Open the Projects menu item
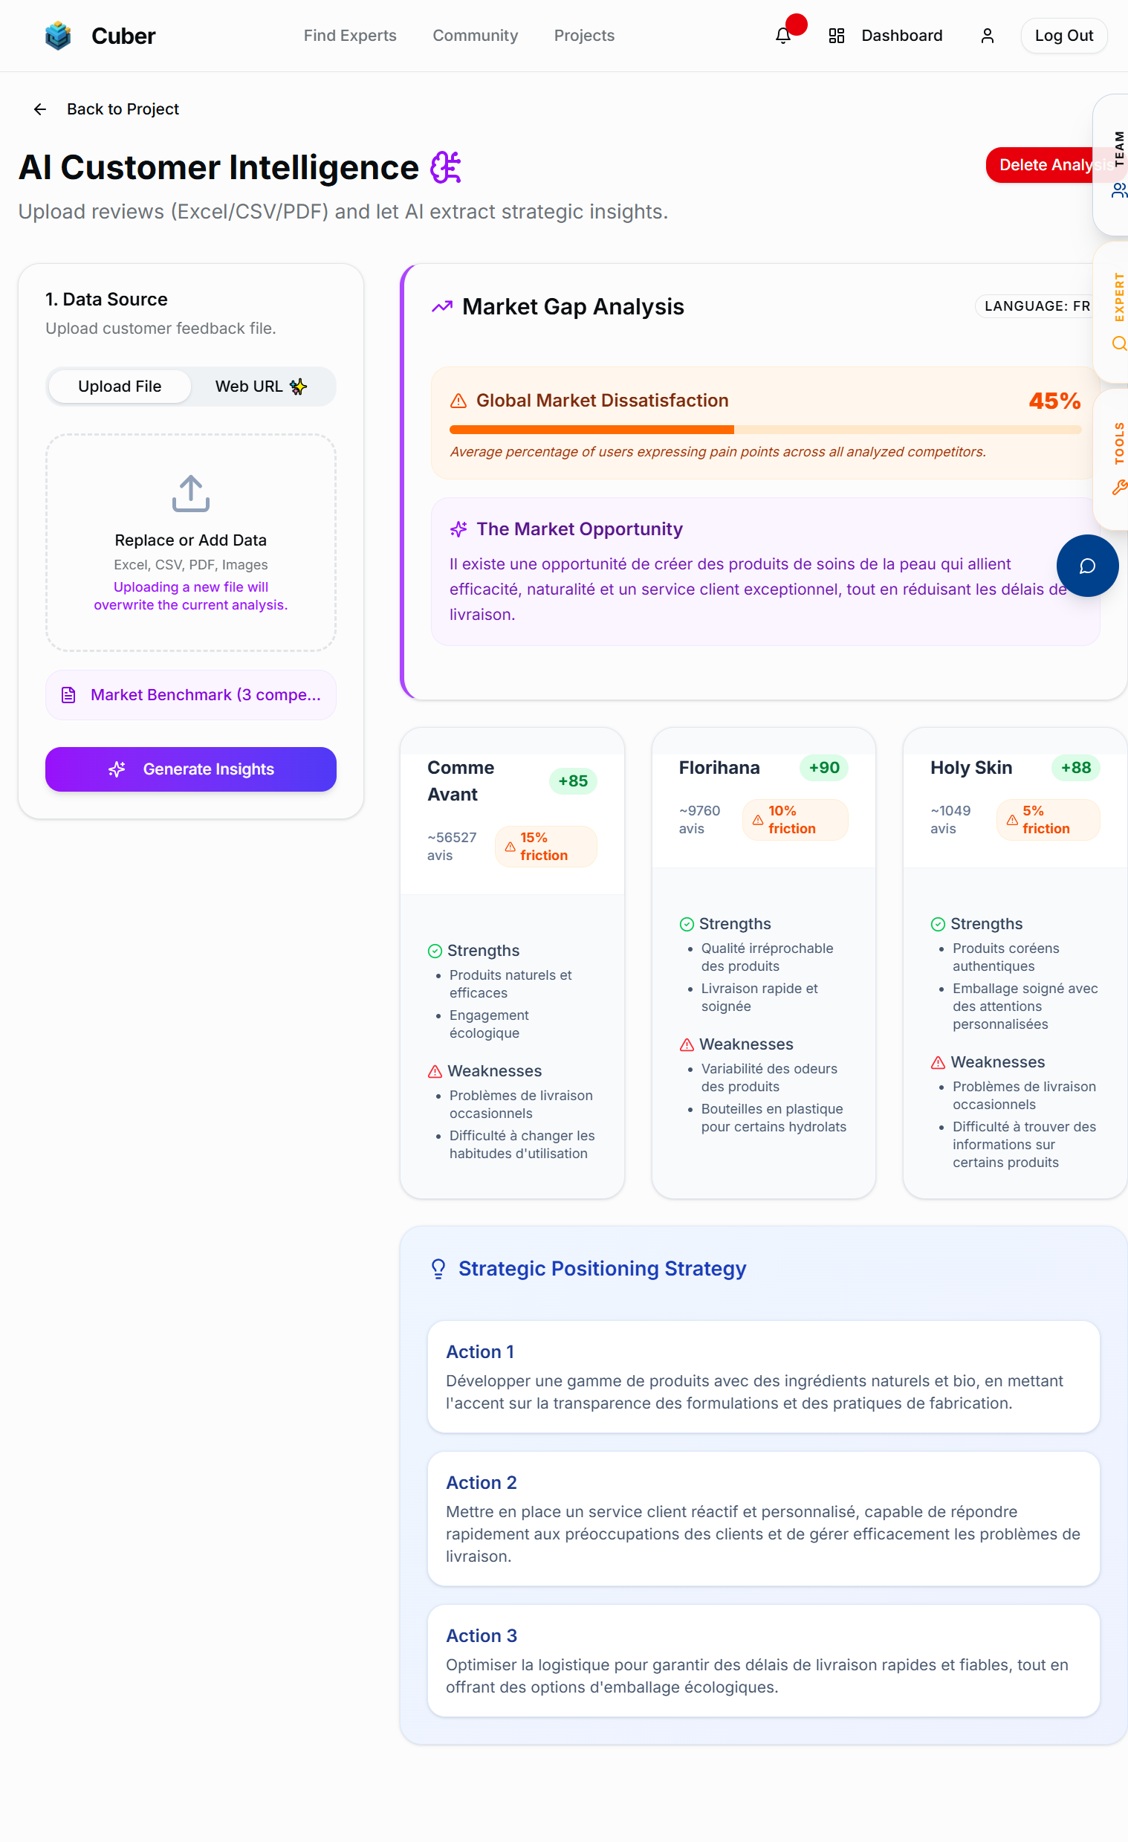 coord(584,36)
